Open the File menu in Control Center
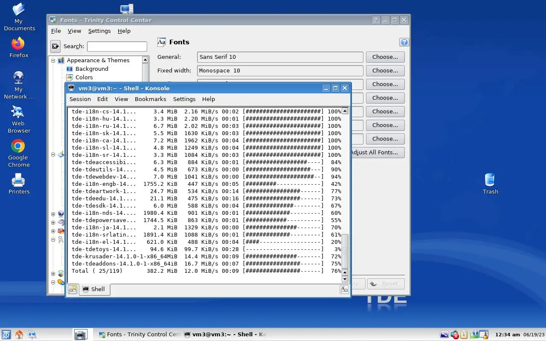Screen dimensions: 546x341 pyautogui.click(x=56, y=31)
